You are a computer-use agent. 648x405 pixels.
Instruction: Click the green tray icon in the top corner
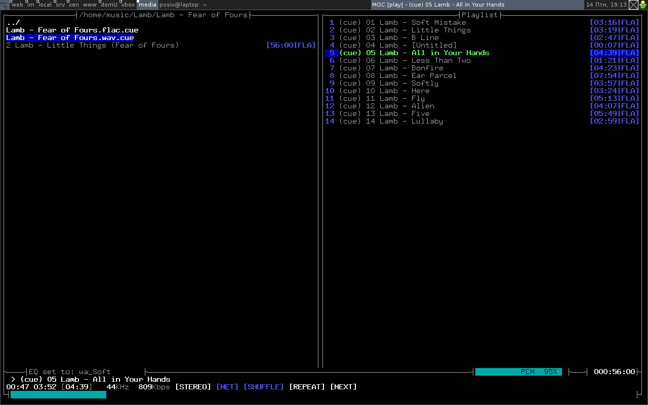click(x=643, y=5)
